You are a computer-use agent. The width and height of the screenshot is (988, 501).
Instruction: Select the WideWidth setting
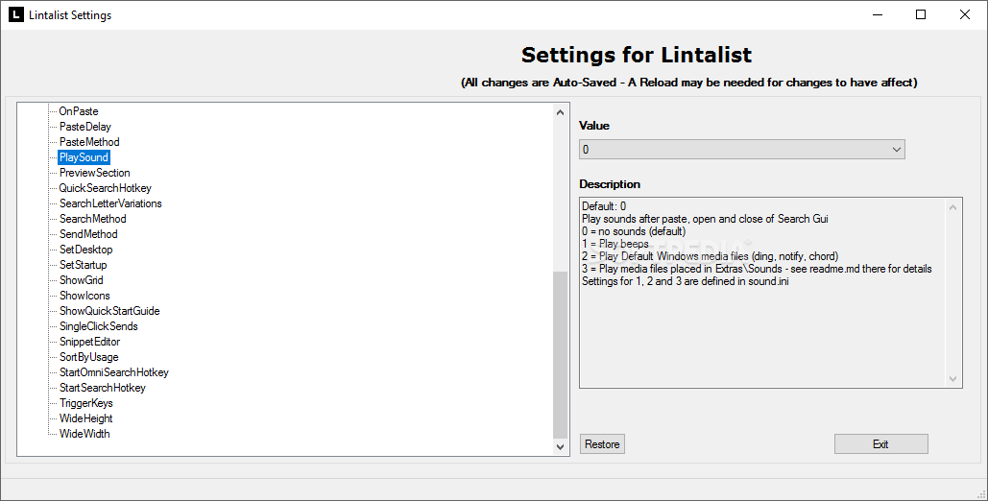tap(84, 433)
